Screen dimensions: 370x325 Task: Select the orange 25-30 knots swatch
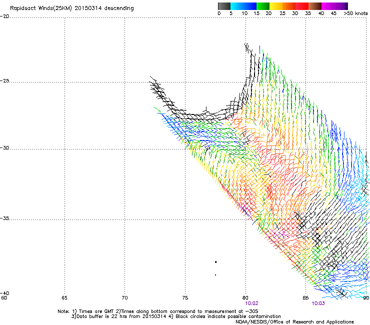pyautogui.click(x=289, y=6)
